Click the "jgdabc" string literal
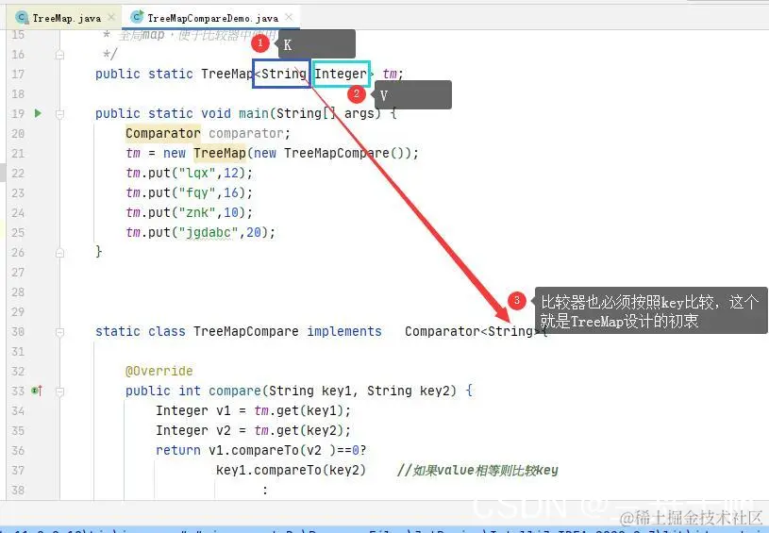The width and height of the screenshot is (769, 533). (x=209, y=232)
